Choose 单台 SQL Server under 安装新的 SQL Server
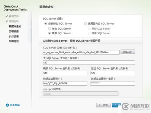 tap(50, 29)
